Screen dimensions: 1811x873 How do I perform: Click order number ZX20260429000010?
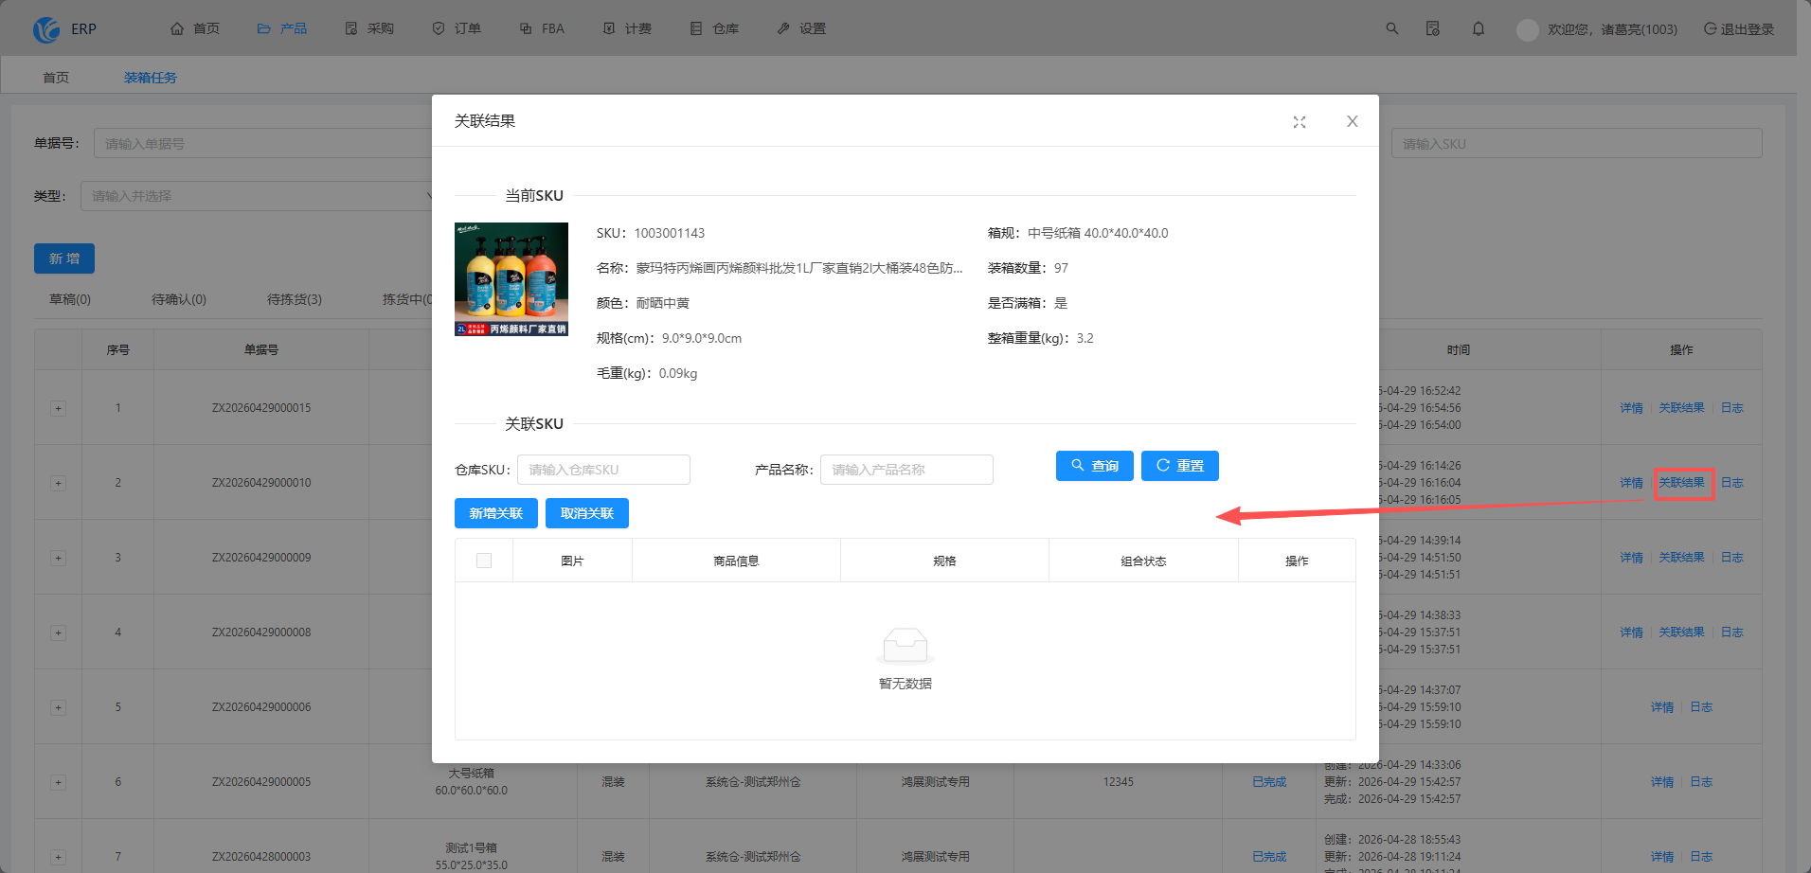tap(261, 483)
